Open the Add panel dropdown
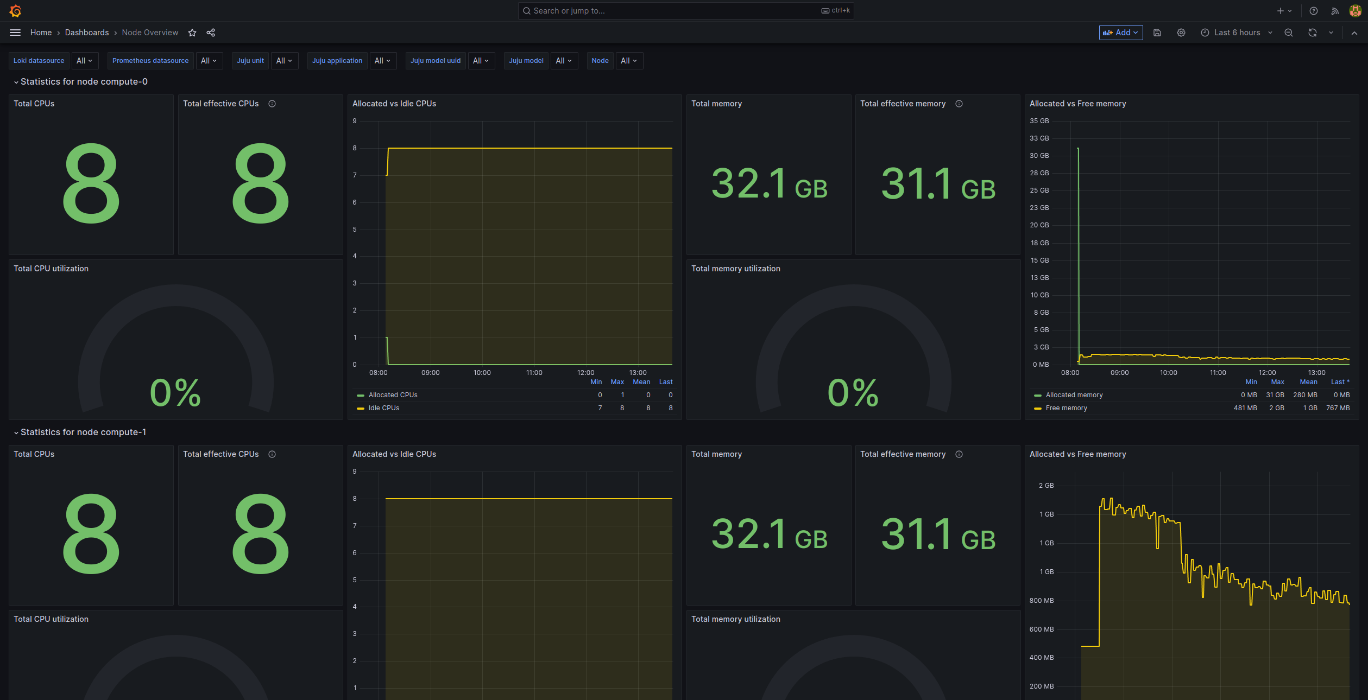This screenshot has height=700, width=1368. pyautogui.click(x=1121, y=33)
